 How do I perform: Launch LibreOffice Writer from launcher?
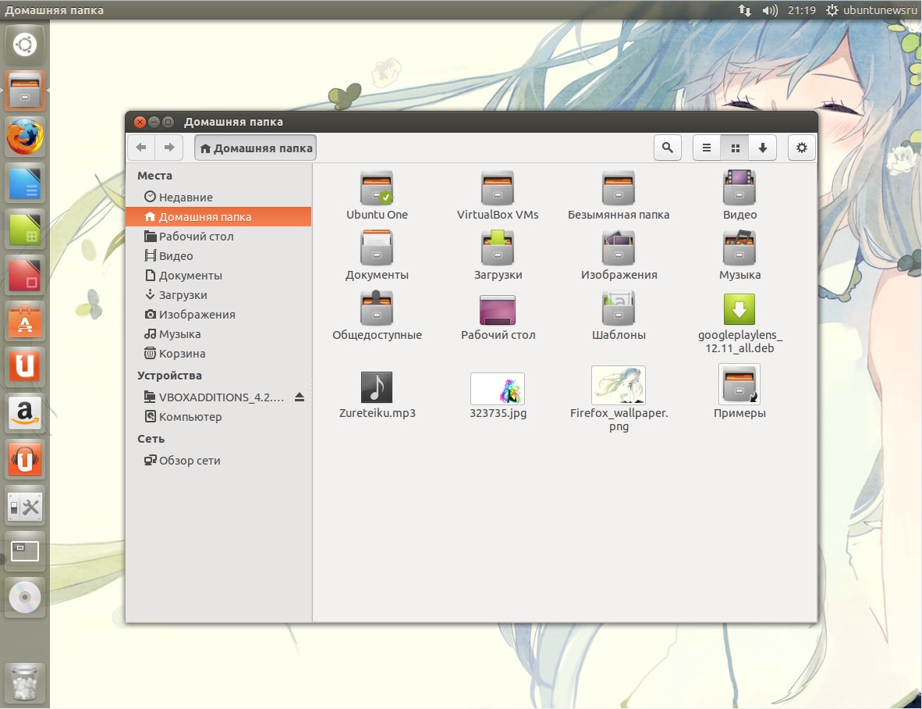click(25, 183)
